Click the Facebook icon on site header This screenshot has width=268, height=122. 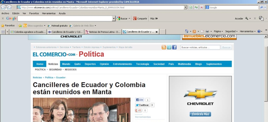pyautogui.click(x=174, y=47)
